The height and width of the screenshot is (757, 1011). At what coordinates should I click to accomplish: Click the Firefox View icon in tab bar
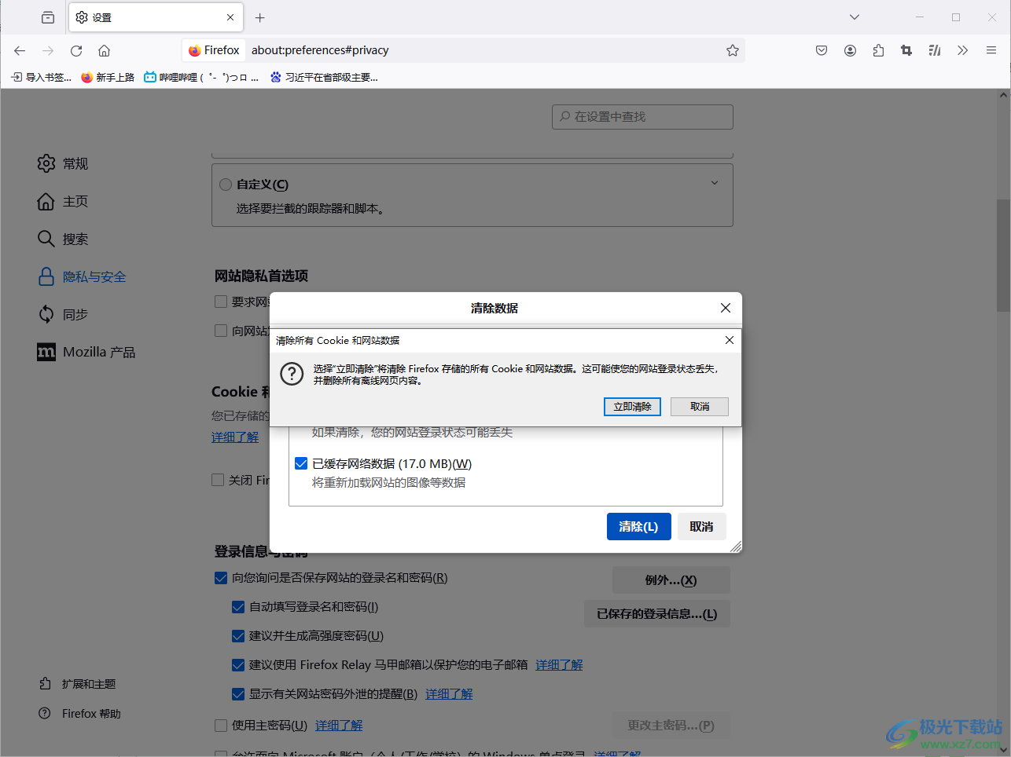(48, 17)
